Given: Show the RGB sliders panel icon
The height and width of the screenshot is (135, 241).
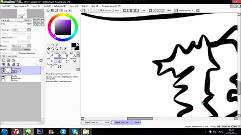Looking at the screenshot, I should pos(52,10).
